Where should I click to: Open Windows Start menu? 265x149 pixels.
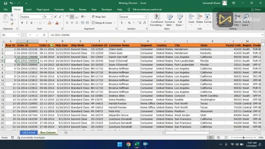[x=120, y=144]
